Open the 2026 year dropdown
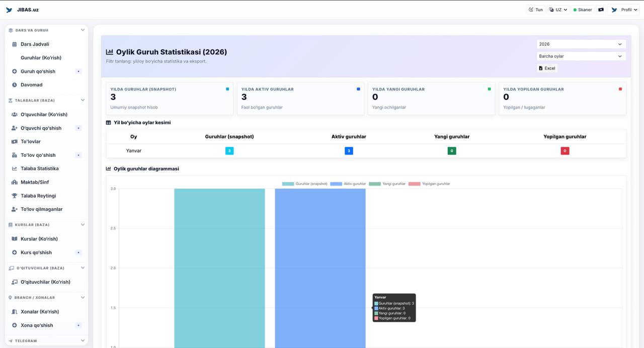This screenshot has width=644, height=348. point(581,44)
